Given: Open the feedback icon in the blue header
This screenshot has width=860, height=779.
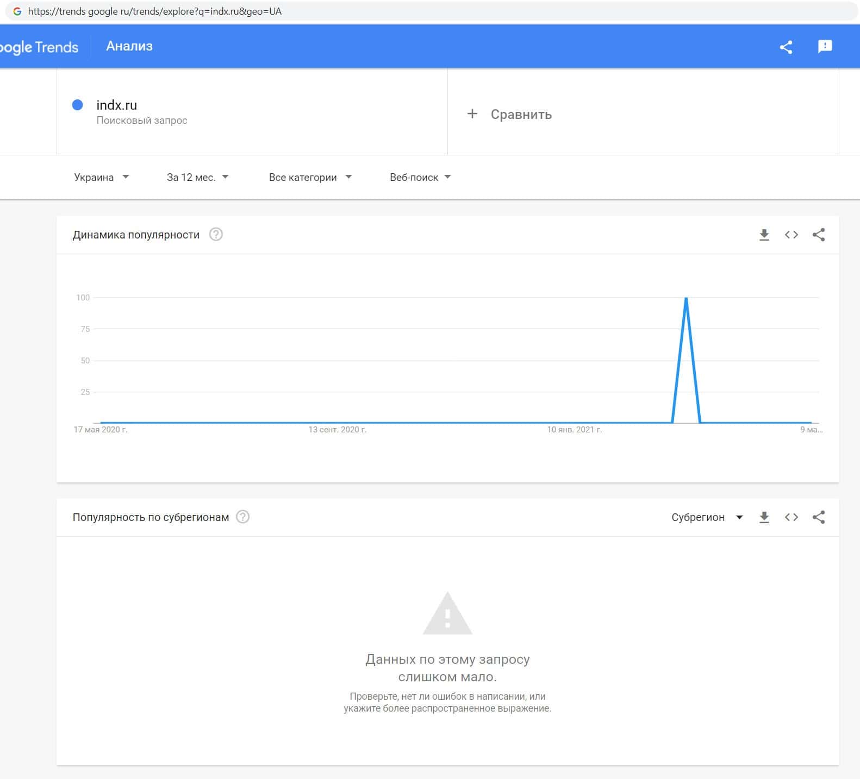Looking at the screenshot, I should click(x=825, y=46).
